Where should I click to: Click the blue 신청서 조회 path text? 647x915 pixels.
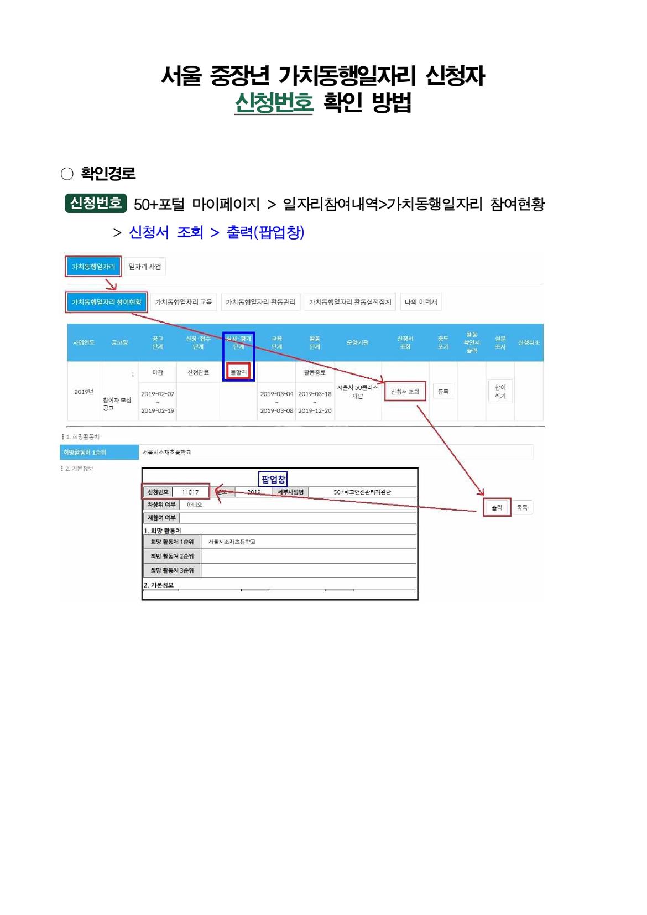166,232
